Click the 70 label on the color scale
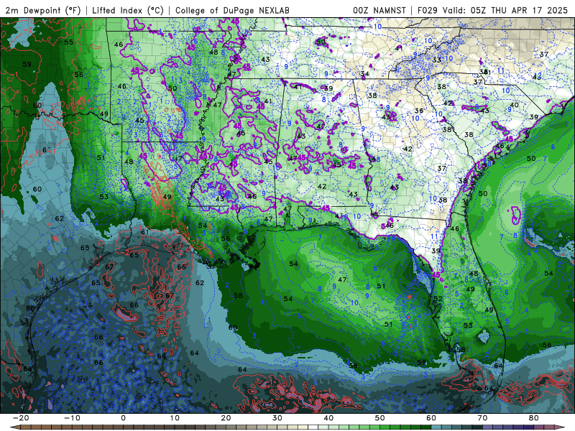Viewport: 575px width, 431px height. pyautogui.click(x=482, y=418)
